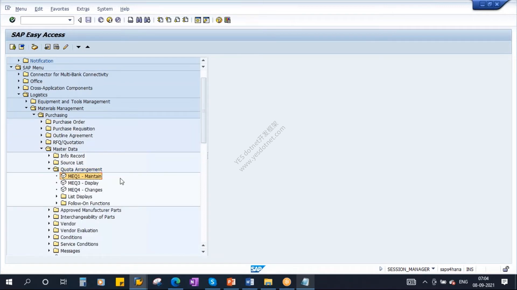Screen dimensions: 517x290
Task: Open the Favorites menu
Action: coord(60,9)
